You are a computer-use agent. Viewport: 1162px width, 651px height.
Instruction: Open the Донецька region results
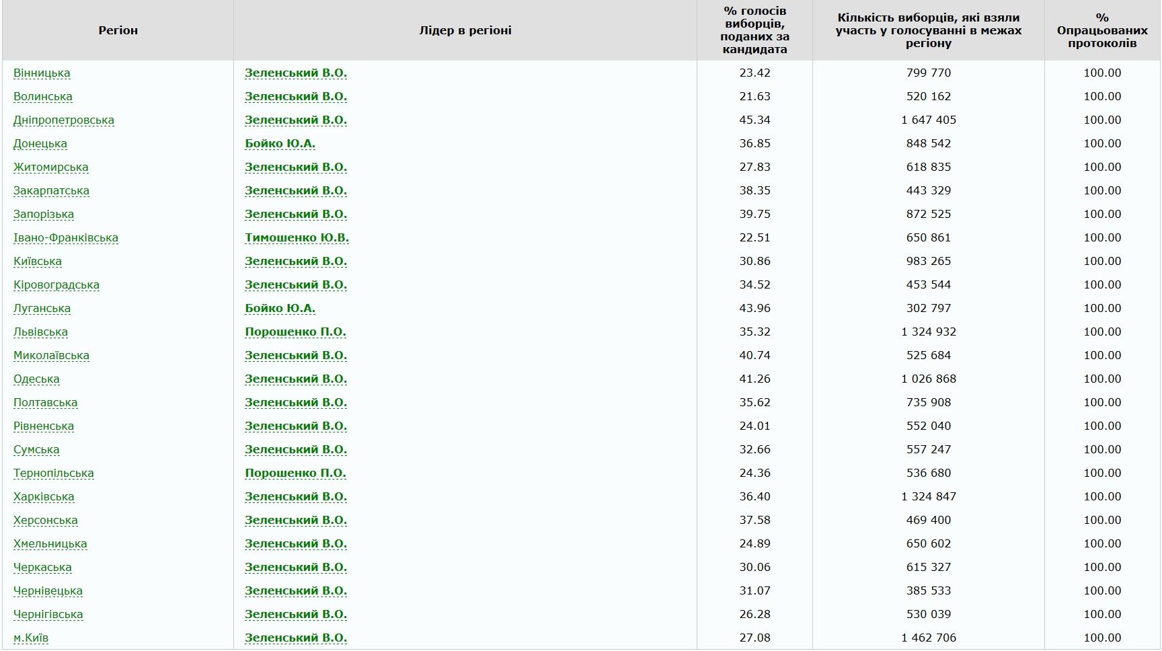point(40,143)
